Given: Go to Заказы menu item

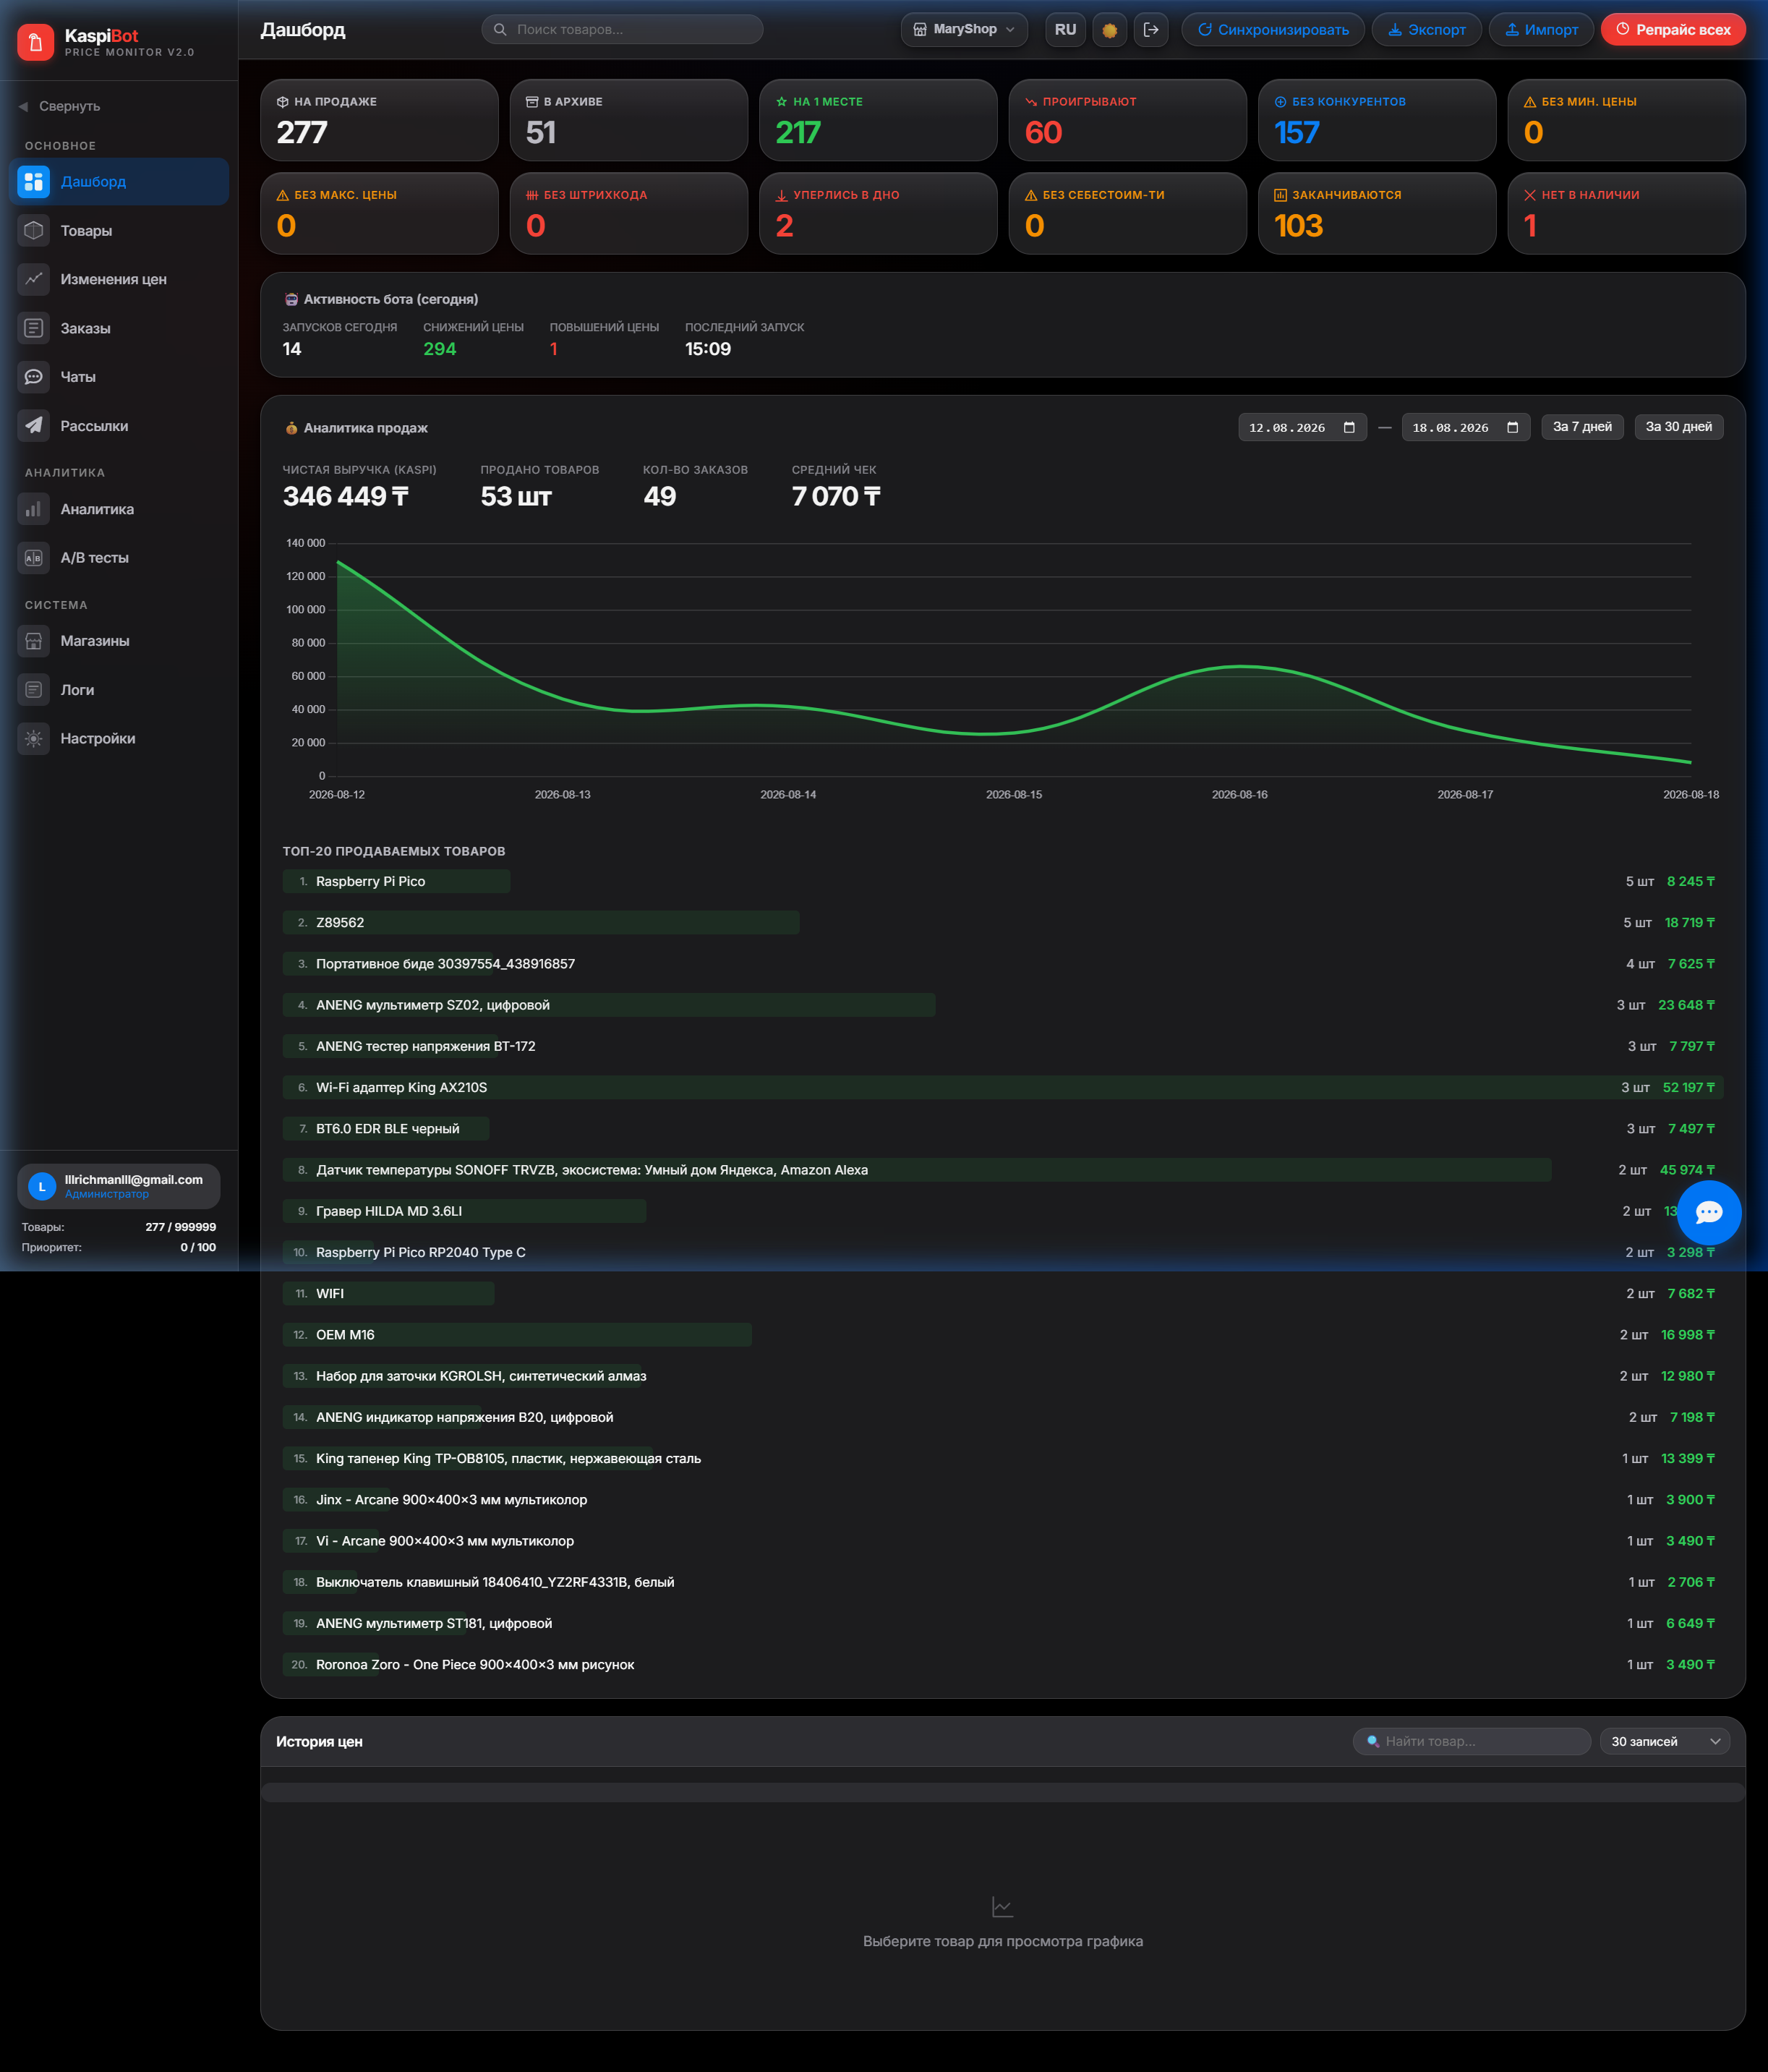Looking at the screenshot, I should [x=119, y=328].
